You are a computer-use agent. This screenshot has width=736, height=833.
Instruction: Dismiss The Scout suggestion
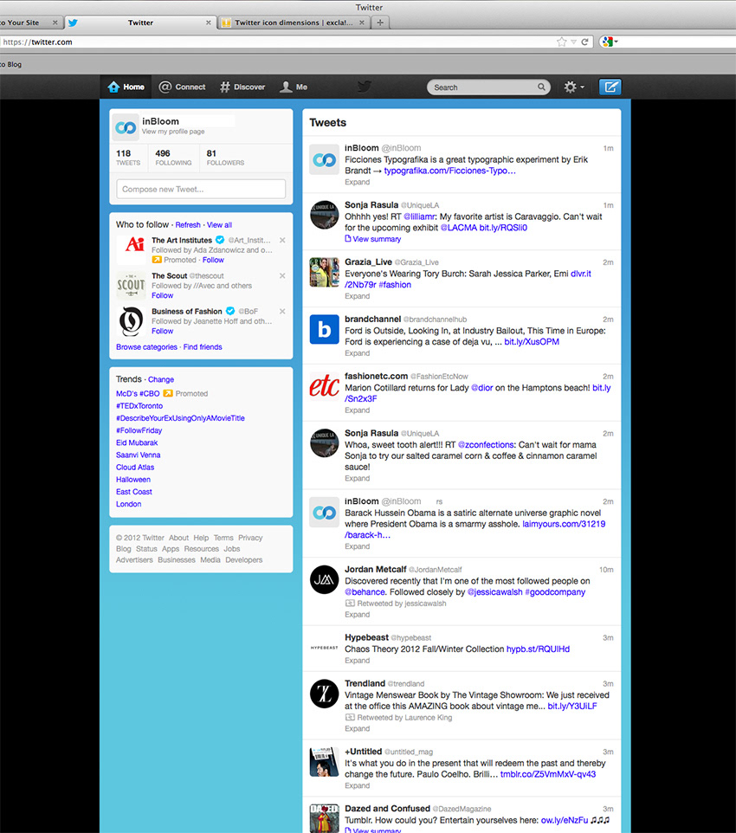click(282, 275)
